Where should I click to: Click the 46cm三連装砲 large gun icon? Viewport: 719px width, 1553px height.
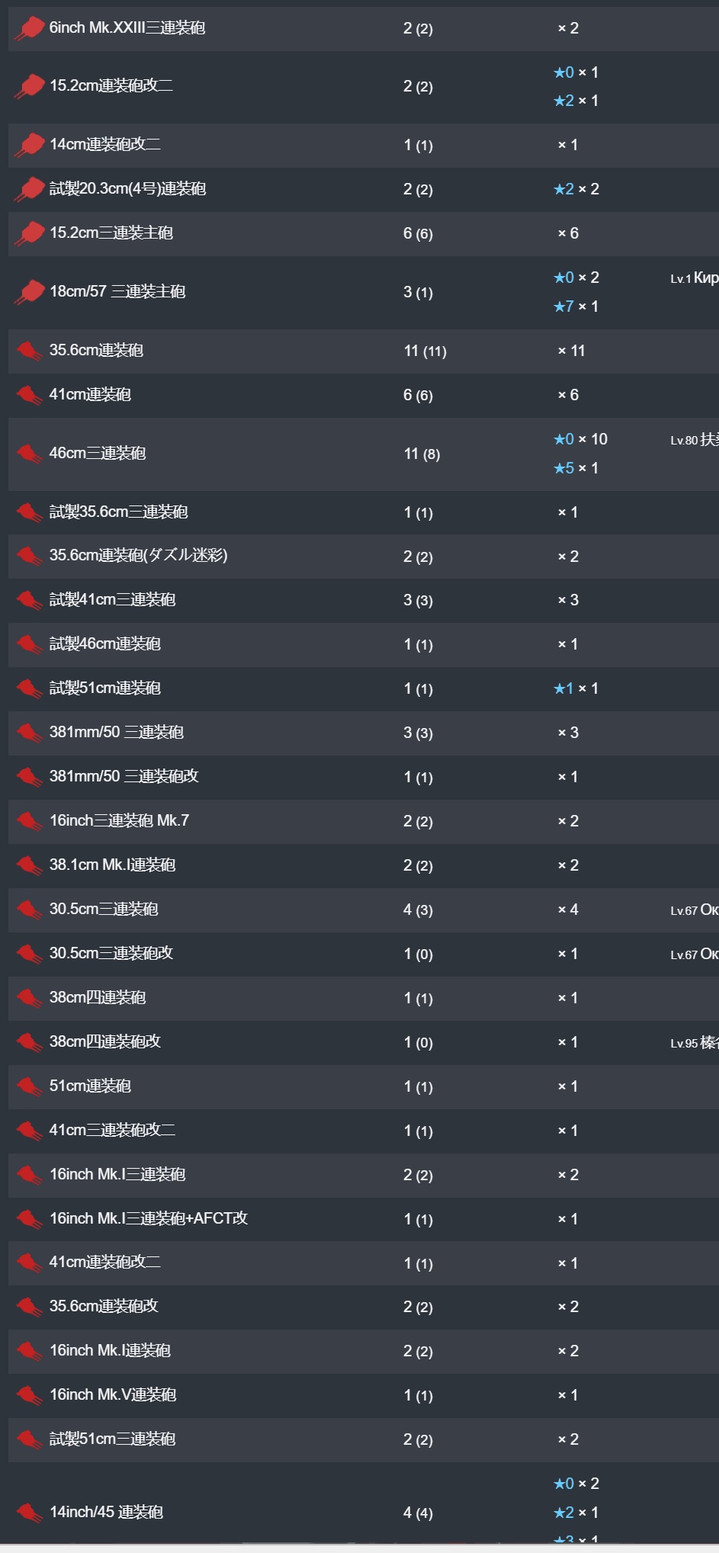point(30,454)
